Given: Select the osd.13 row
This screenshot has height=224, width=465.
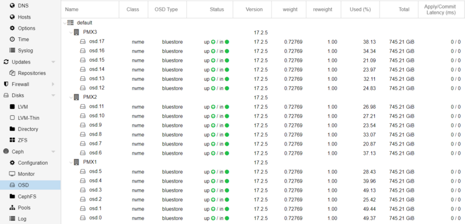Looking at the screenshot, I should click(x=263, y=79).
